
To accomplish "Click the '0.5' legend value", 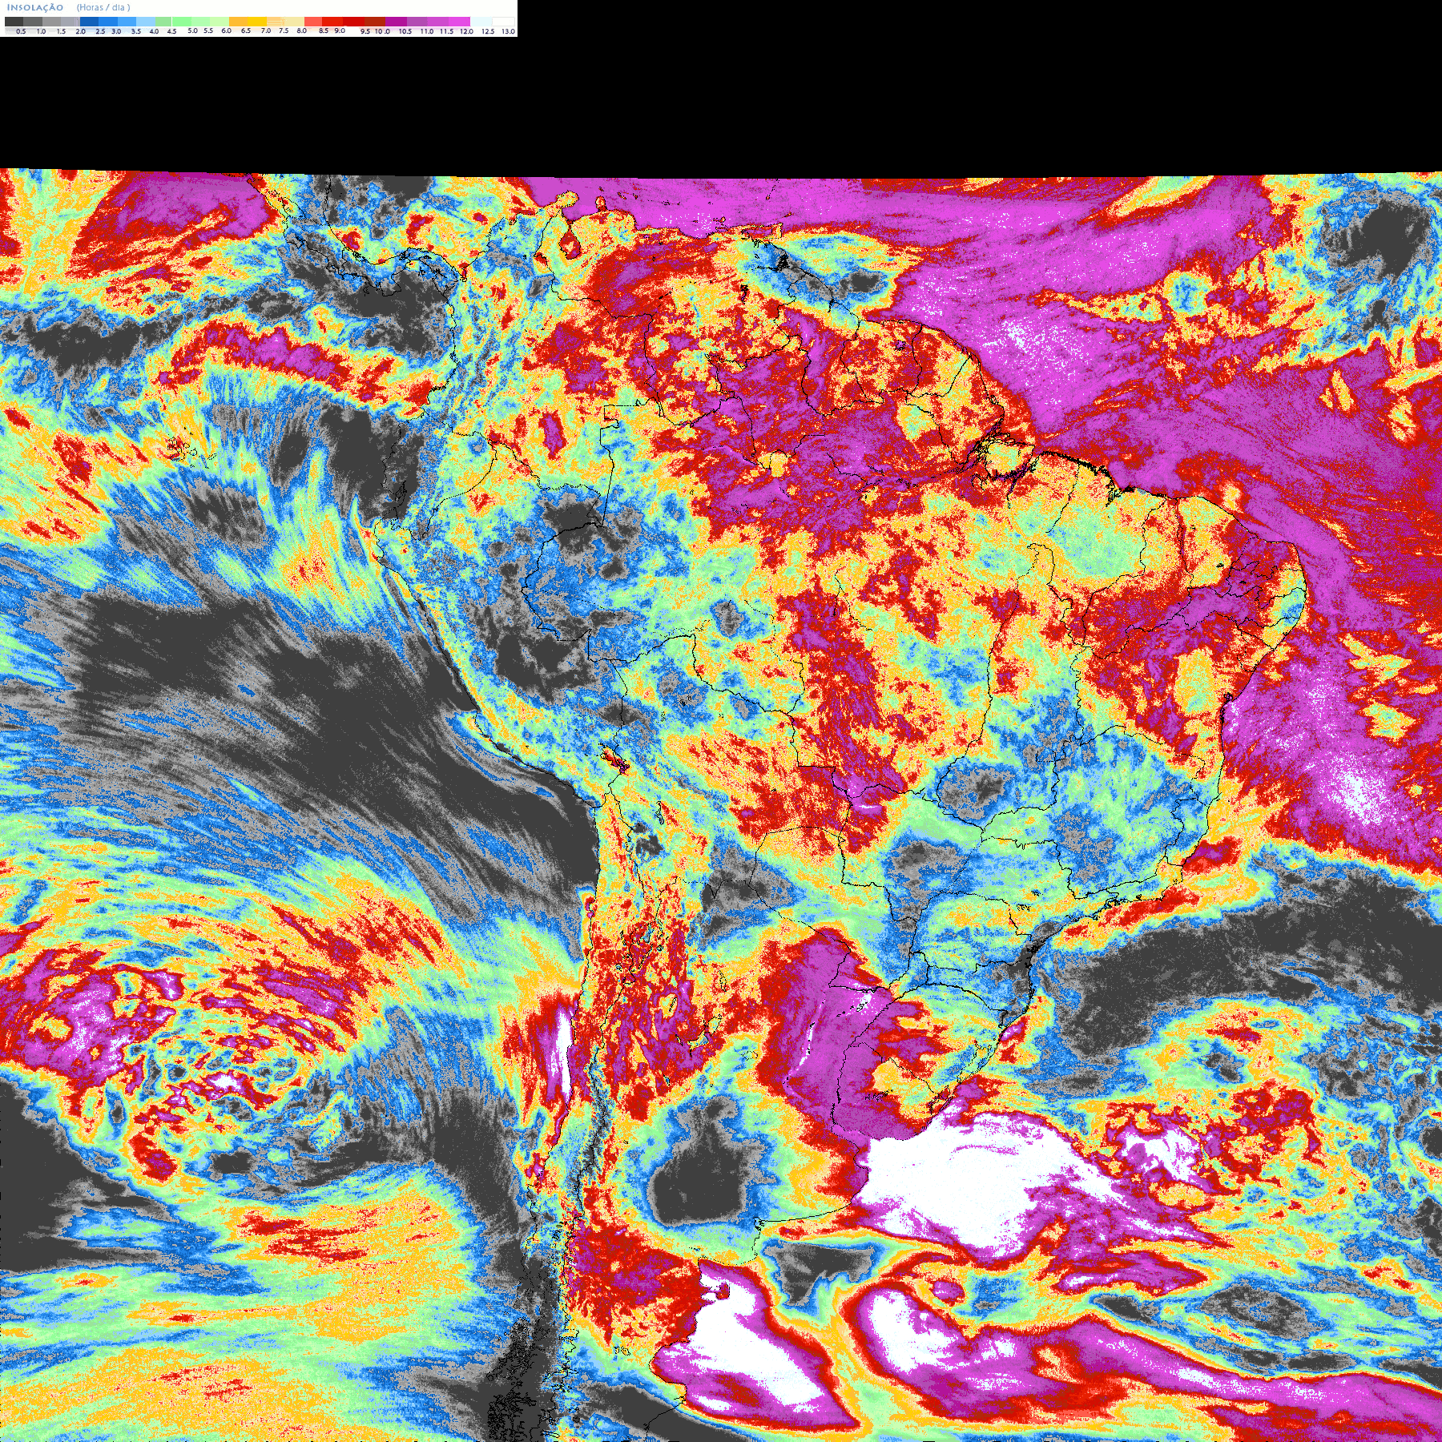I will pos(21,31).
